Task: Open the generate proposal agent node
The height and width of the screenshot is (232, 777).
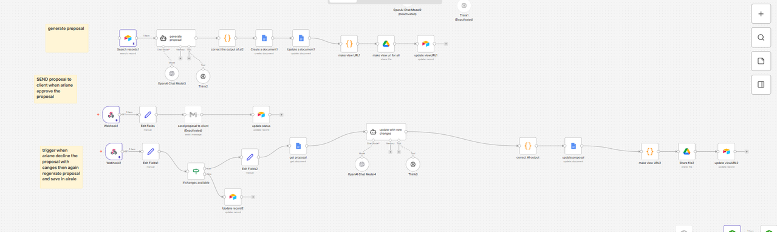Action: 176,38
